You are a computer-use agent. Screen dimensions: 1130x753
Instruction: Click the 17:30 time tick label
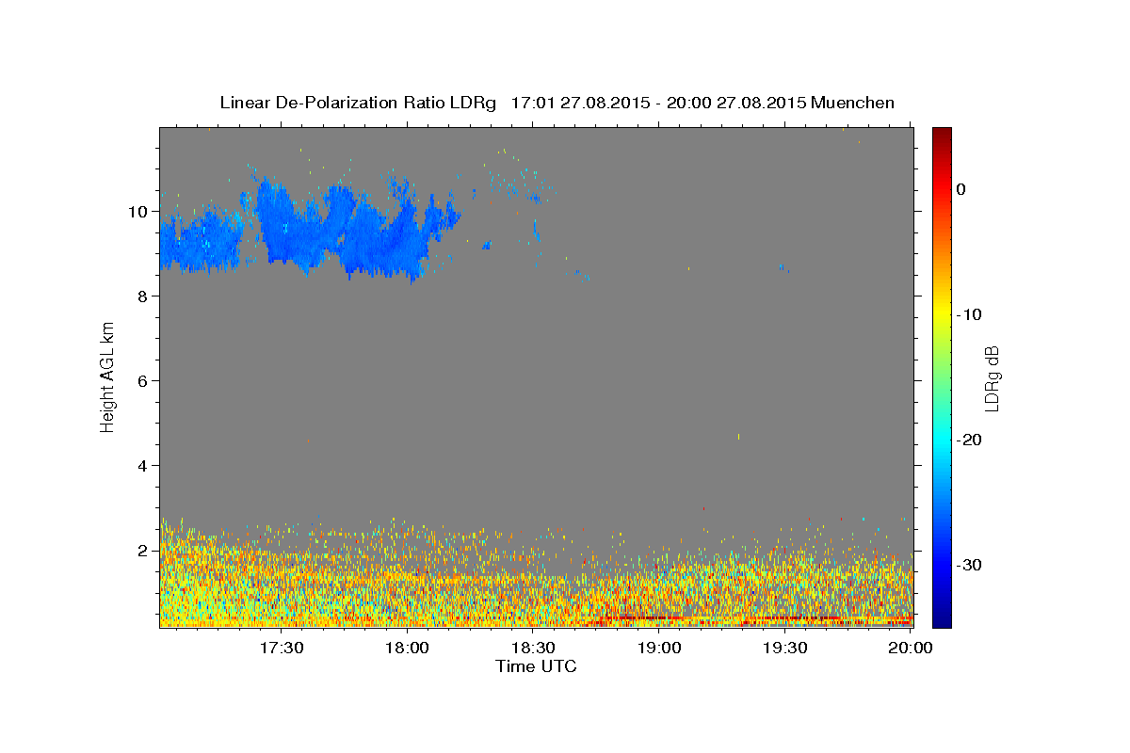click(x=282, y=648)
